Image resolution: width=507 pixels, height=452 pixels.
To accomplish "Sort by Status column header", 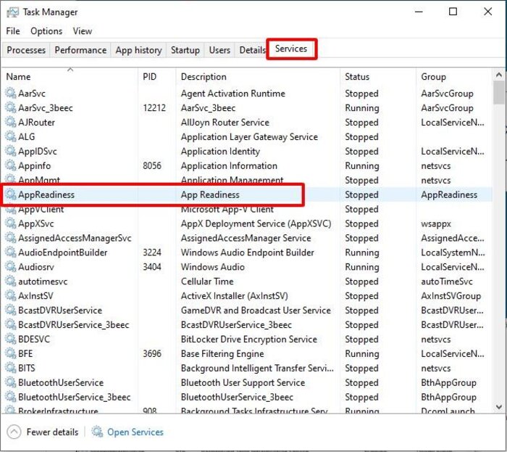I will [378, 76].
